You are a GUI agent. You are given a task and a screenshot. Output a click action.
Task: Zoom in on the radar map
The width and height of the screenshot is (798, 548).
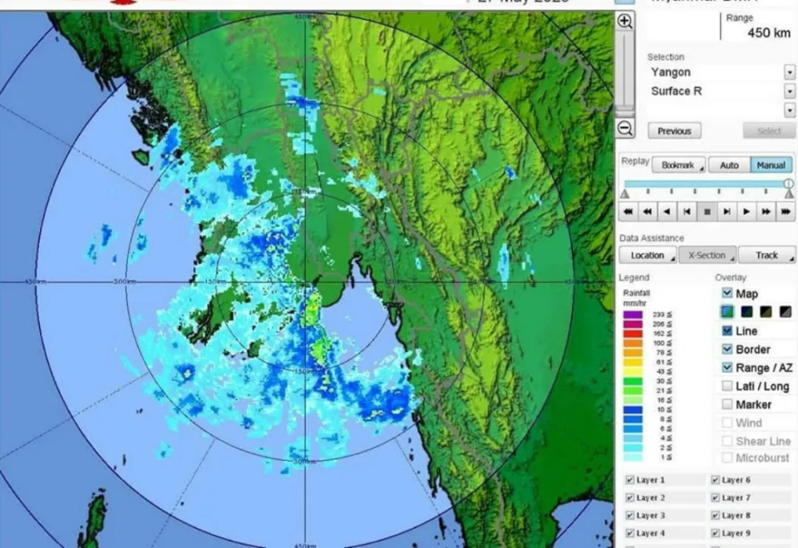click(x=624, y=21)
